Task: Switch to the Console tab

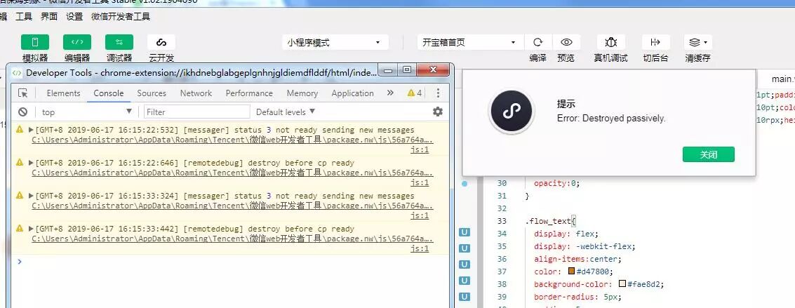Action: tap(109, 93)
